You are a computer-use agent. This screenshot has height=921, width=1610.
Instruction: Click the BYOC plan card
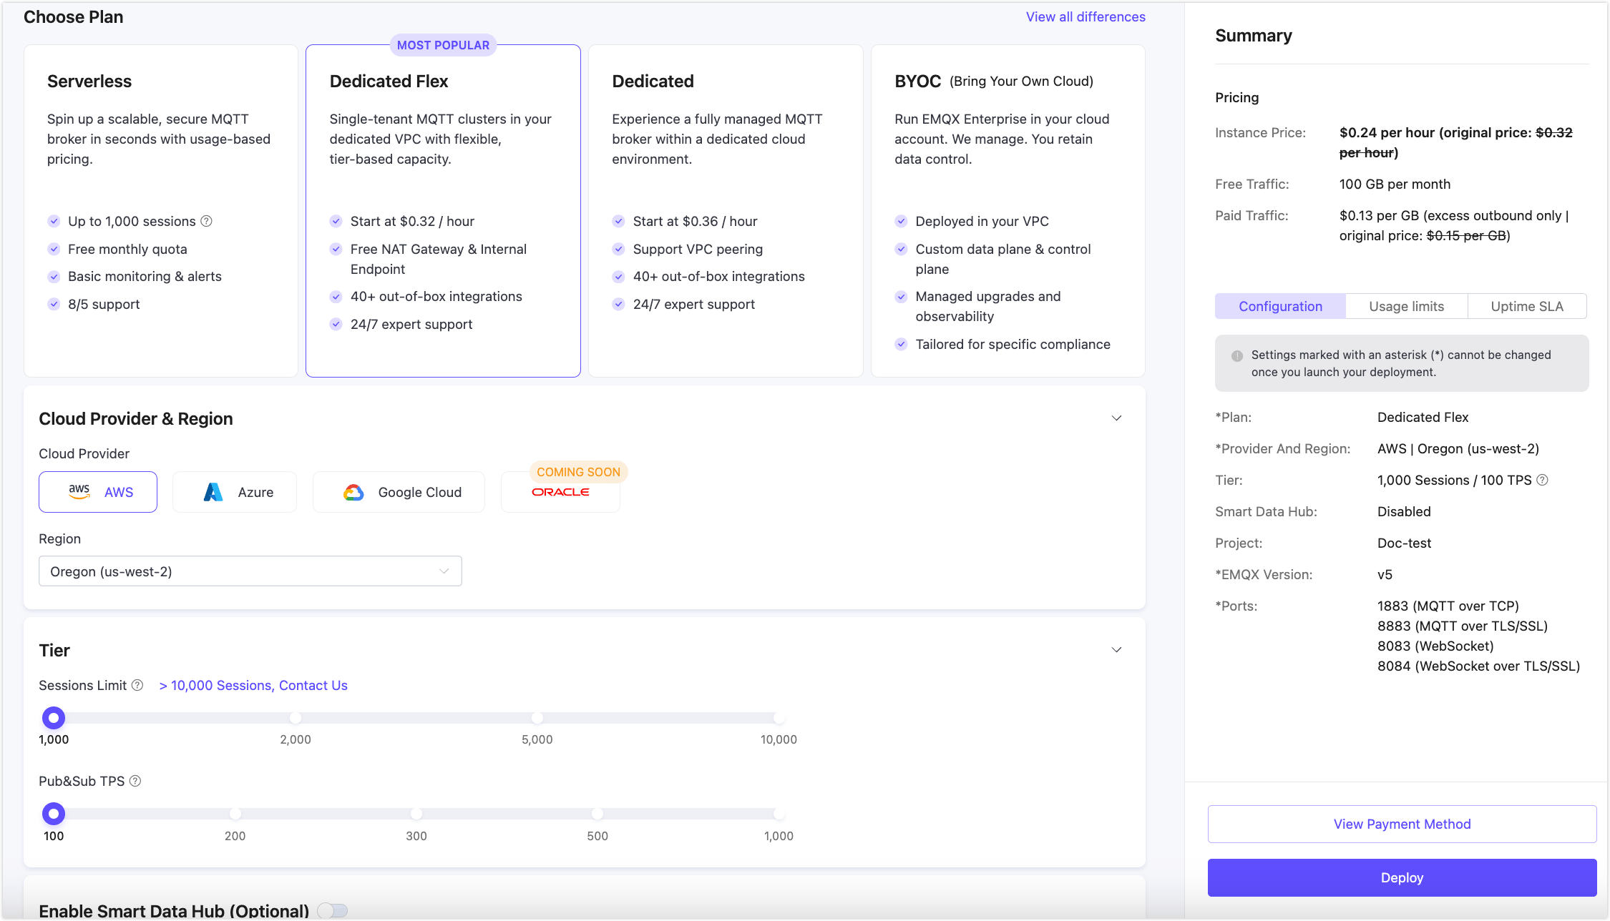(x=1008, y=210)
